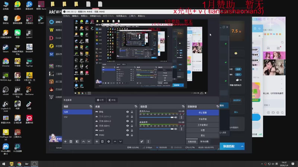Open 抖音 TikTok desktop icon
The image size is (298, 167).
pyautogui.click(x=29, y=105)
